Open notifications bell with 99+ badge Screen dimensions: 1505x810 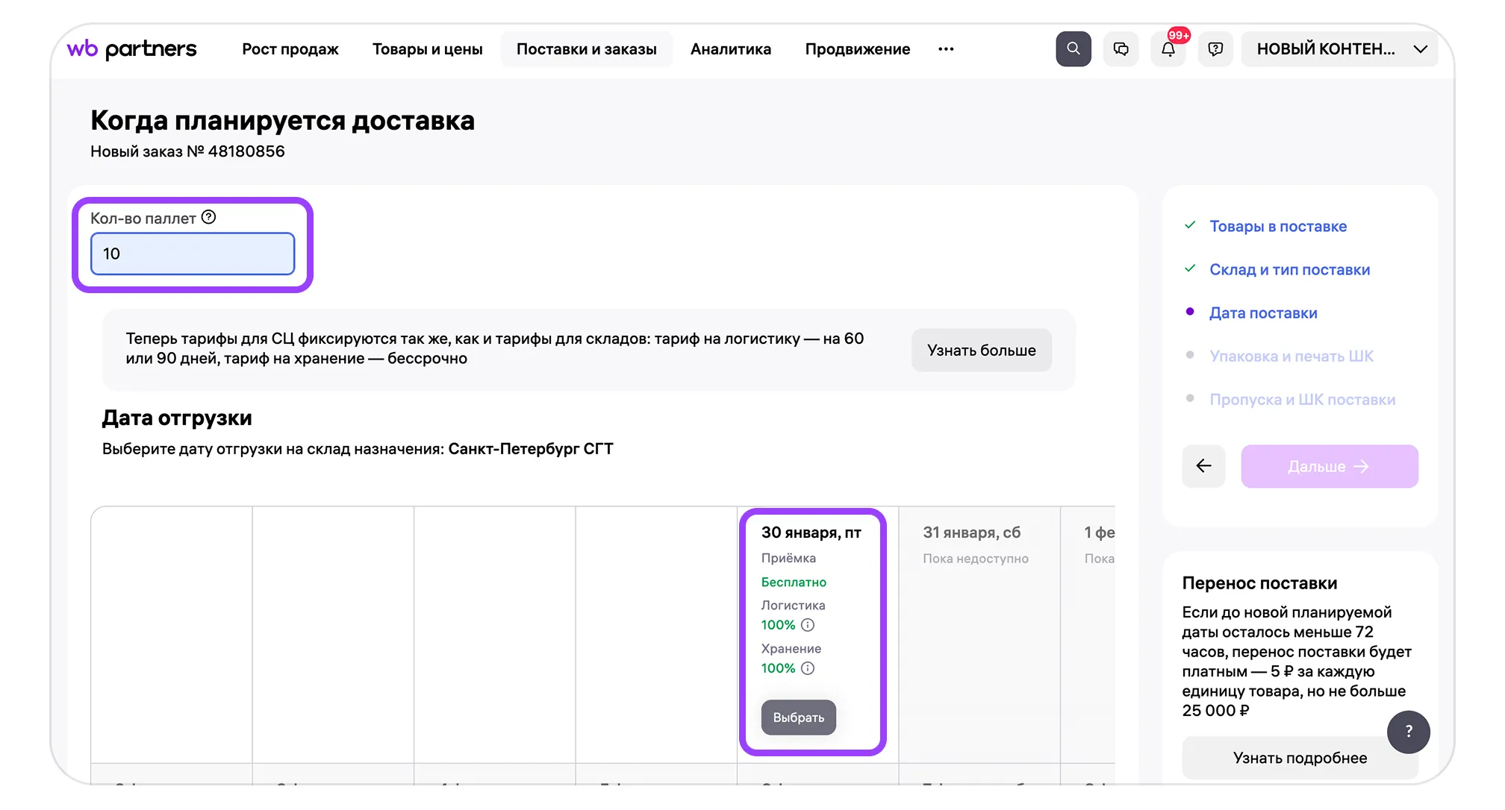[x=1168, y=49]
